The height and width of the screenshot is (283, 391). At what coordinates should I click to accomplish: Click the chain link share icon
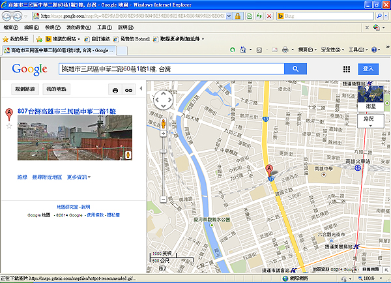pos(129,89)
